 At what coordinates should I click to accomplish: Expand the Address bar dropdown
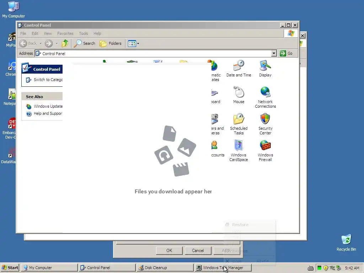[274, 53]
